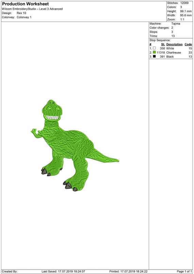Click the 'Code' column header
The width and height of the screenshot is (194, 274).
pos(188,44)
